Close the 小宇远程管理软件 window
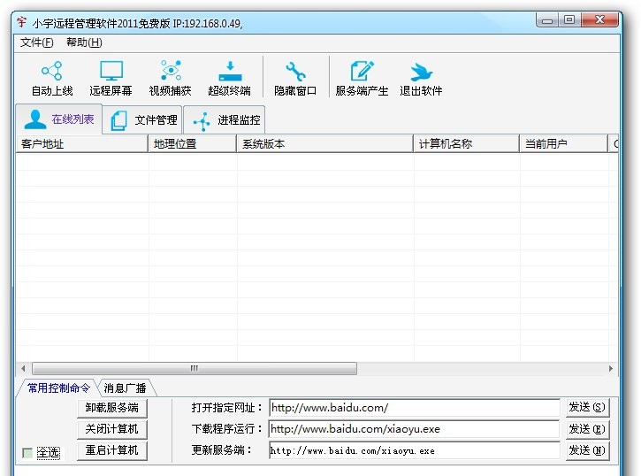Image resolution: width=641 pixels, height=476 pixels. tap(599, 20)
